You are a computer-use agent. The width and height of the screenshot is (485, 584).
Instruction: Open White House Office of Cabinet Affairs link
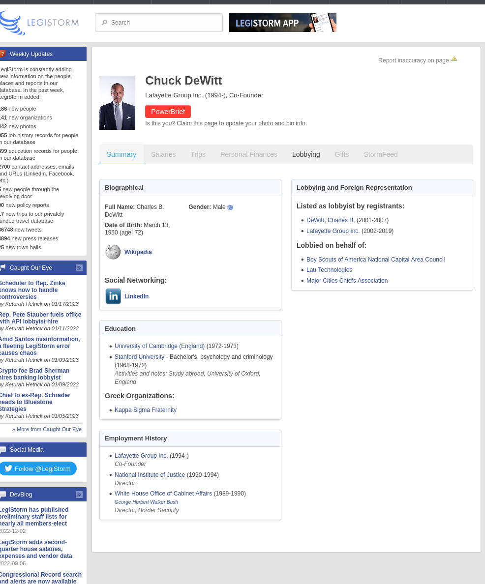pos(163,494)
